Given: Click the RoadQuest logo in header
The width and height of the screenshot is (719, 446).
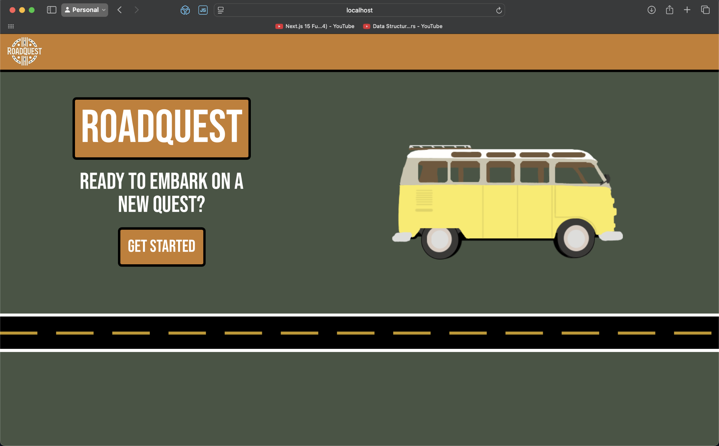Looking at the screenshot, I should 24,51.
